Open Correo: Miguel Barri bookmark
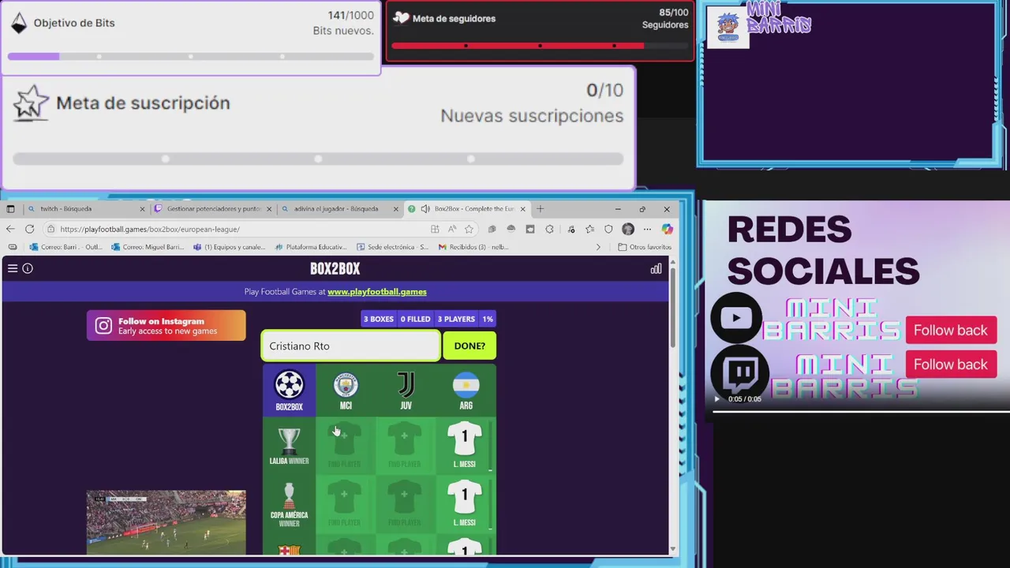This screenshot has height=568, width=1010. [x=148, y=247]
